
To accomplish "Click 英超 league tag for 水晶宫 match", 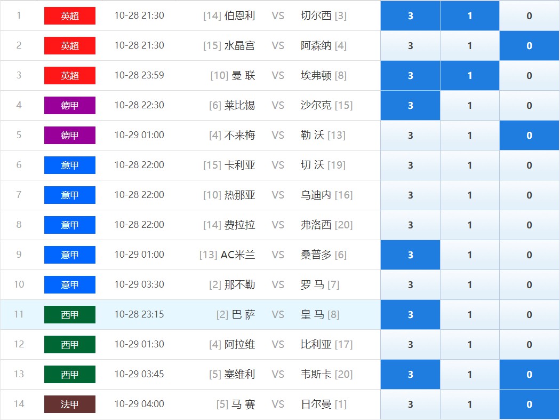I will pyautogui.click(x=70, y=46).
